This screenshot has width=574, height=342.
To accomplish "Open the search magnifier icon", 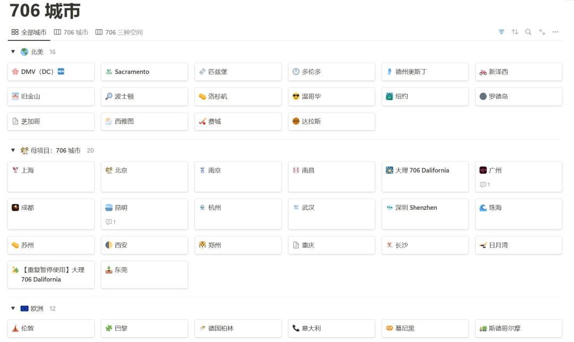I will point(528,32).
